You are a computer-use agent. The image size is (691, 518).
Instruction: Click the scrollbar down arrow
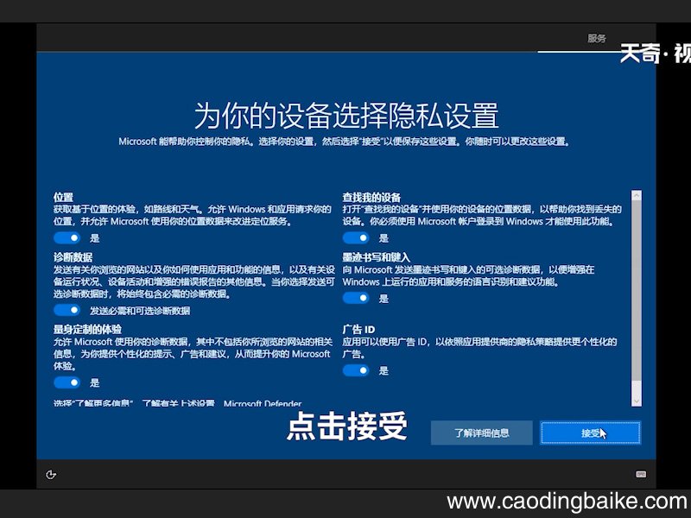[x=637, y=401]
